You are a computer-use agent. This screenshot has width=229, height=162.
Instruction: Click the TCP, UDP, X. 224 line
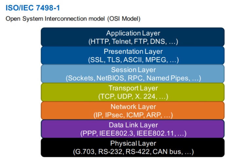click(x=133, y=97)
